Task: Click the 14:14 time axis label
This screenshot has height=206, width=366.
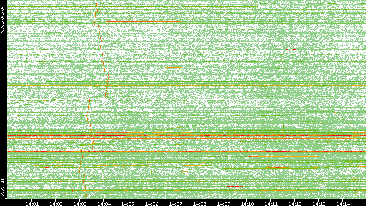Action: pyautogui.click(x=343, y=204)
